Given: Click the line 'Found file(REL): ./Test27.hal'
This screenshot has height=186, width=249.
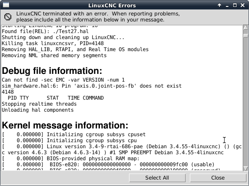Looking at the screenshot, I should tap(45, 31).
